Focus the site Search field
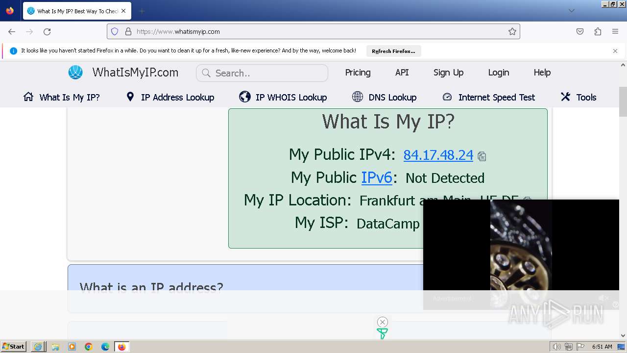This screenshot has width=627, height=353. 262,73
